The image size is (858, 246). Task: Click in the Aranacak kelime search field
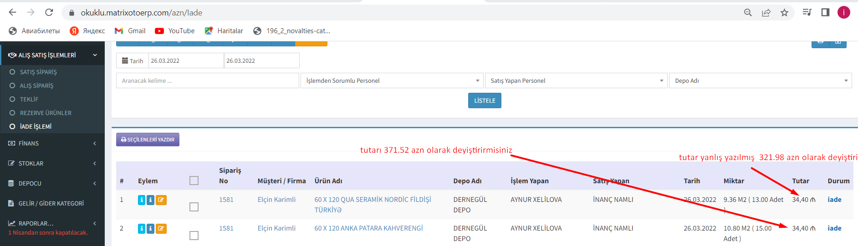coord(207,81)
